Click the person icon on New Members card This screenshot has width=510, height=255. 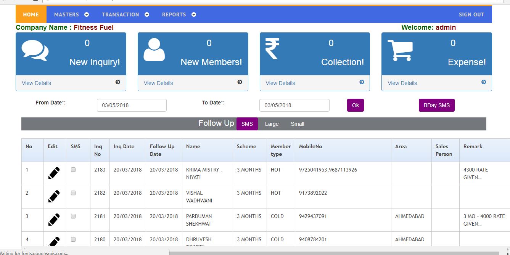click(x=154, y=50)
